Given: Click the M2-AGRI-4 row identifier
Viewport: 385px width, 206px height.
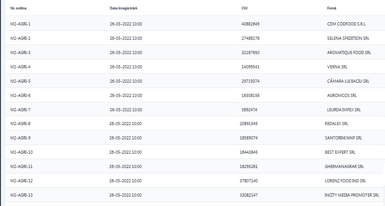Looking at the screenshot, I should [x=20, y=67].
